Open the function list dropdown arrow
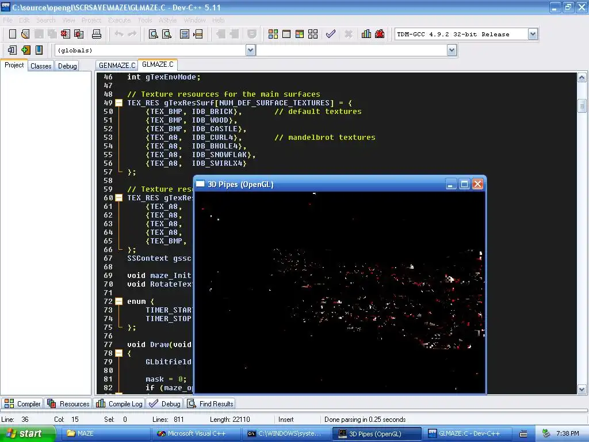This screenshot has width=589, height=442. 452,50
